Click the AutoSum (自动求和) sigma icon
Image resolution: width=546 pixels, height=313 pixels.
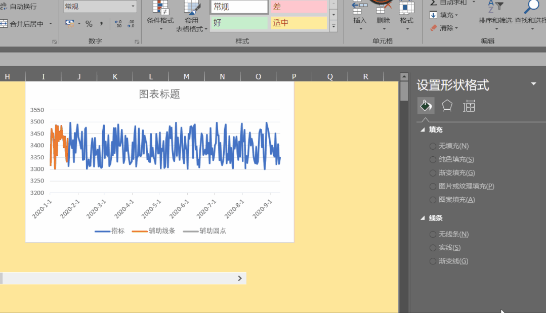pos(433,3)
